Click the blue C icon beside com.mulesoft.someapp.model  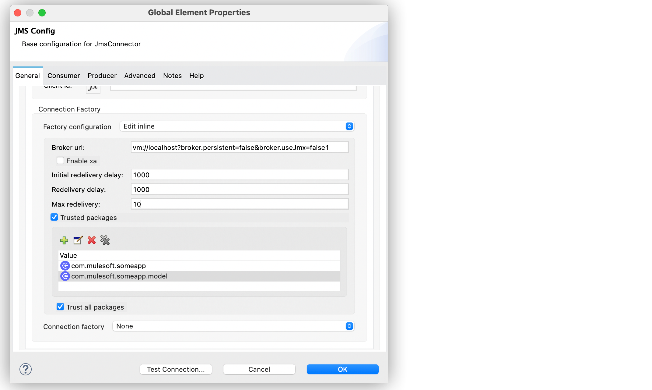(65, 276)
